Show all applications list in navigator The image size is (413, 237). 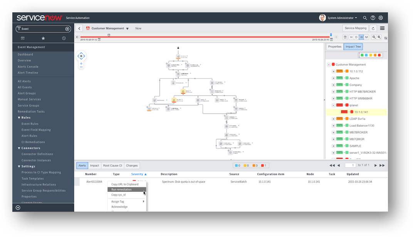[23, 38]
